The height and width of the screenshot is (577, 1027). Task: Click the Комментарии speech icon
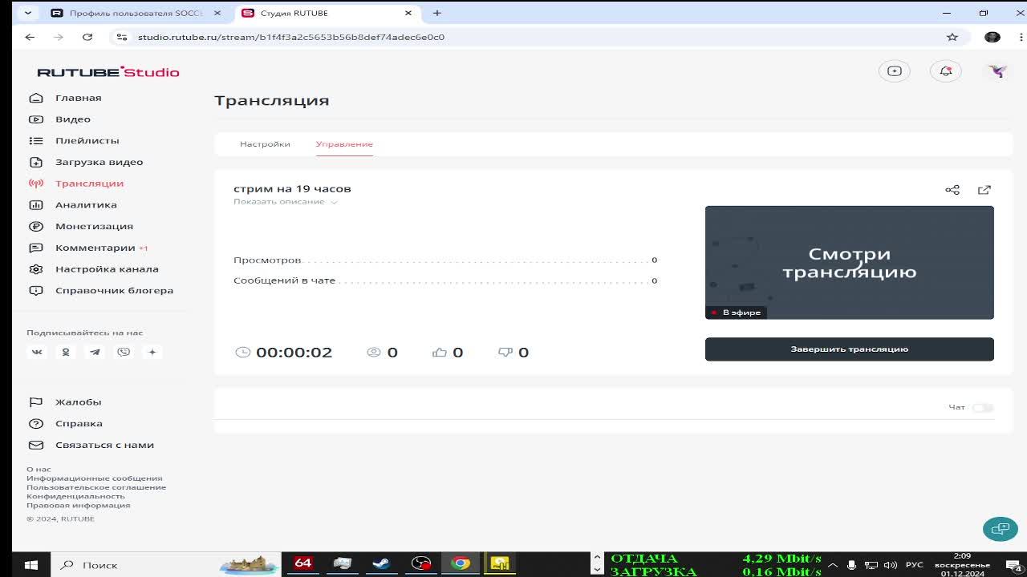click(x=36, y=248)
